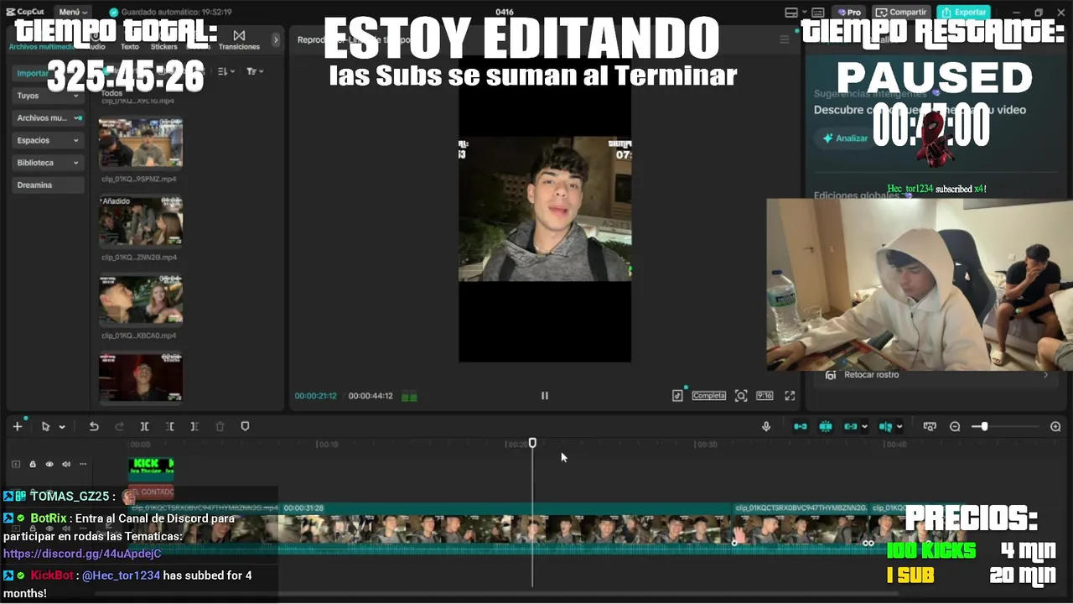Viewport: 1073px width, 604px height.
Task: Add a new track with the plus icon
Action: (17, 426)
